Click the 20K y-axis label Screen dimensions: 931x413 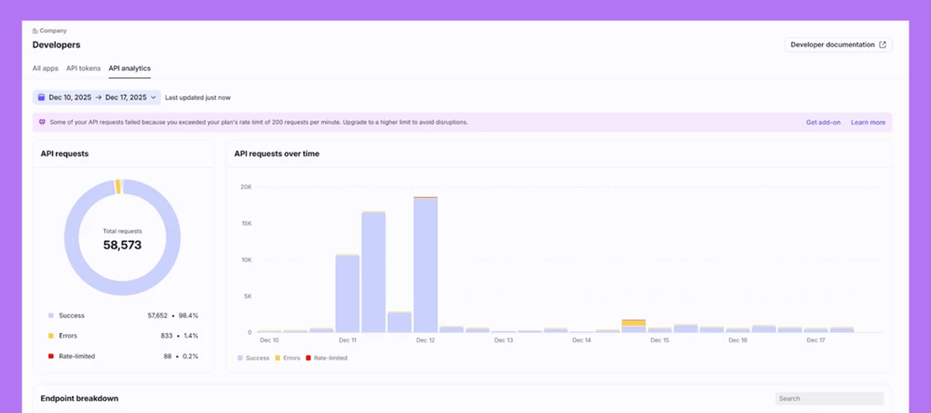(246, 187)
